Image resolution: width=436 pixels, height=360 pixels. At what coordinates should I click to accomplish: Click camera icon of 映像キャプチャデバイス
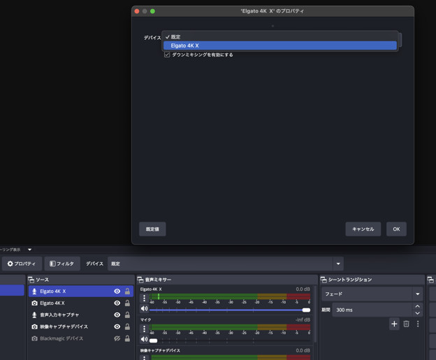[34, 326]
